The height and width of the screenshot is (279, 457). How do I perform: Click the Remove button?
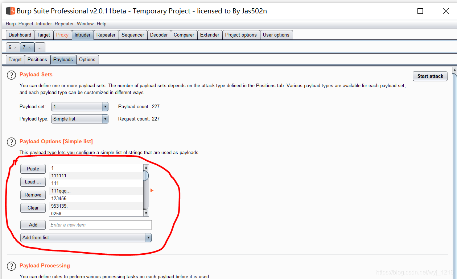click(33, 195)
